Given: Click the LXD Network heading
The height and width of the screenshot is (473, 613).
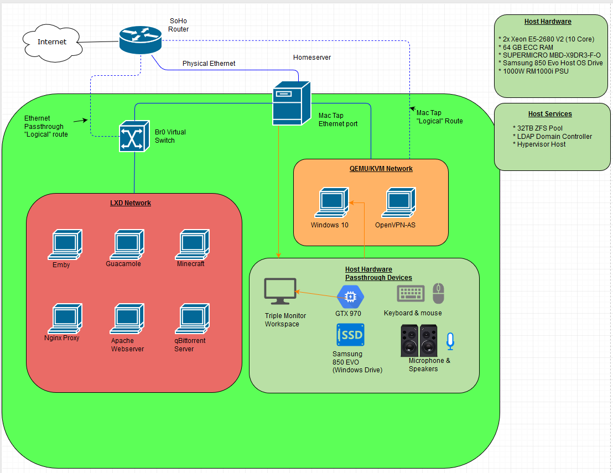Looking at the screenshot, I should click(131, 203).
